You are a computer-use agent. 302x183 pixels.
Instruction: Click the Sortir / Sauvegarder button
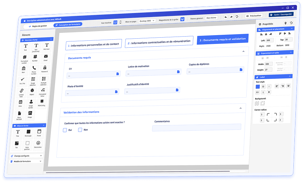281,15
